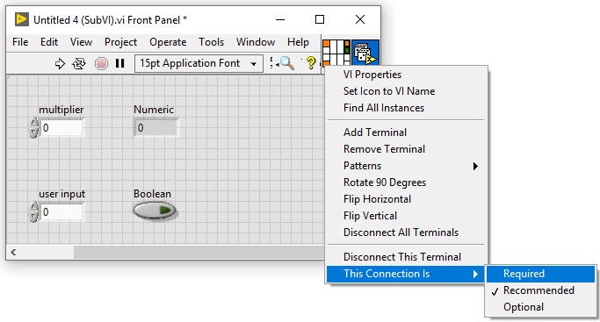The image size is (600, 322).
Task: Toggle the Boolean oval button control
Action: tap(155, 211)
